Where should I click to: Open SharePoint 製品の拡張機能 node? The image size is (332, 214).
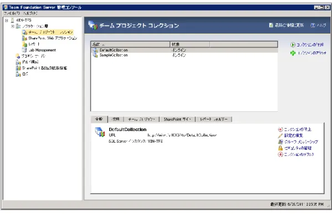click(45, 68)
